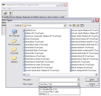The image size is (101, 96).
Task: Click the Open dialog help button
Action: click(93, 20)
